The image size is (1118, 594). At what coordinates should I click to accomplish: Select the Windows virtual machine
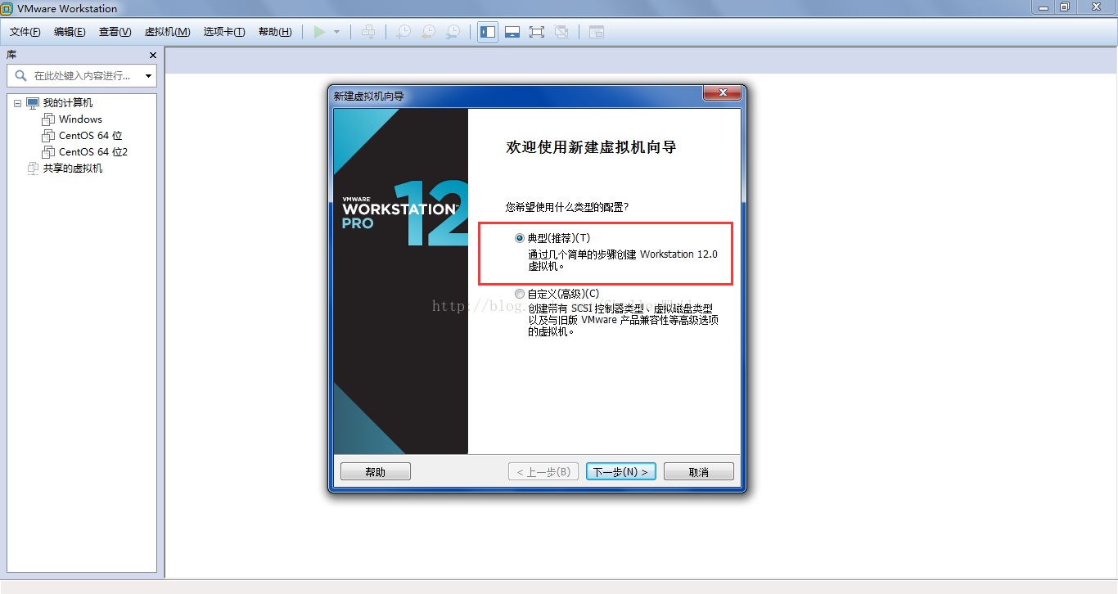80,119
